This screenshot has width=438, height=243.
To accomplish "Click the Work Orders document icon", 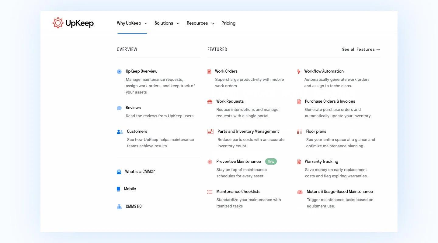I will pyautogui.click(x=209, y=71).
